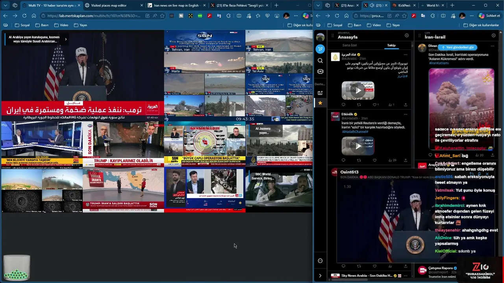This screenshot has width=504, height=283.
Task: Switch to X'te Reza Pehlevi tab
Action: click(239, 6)
